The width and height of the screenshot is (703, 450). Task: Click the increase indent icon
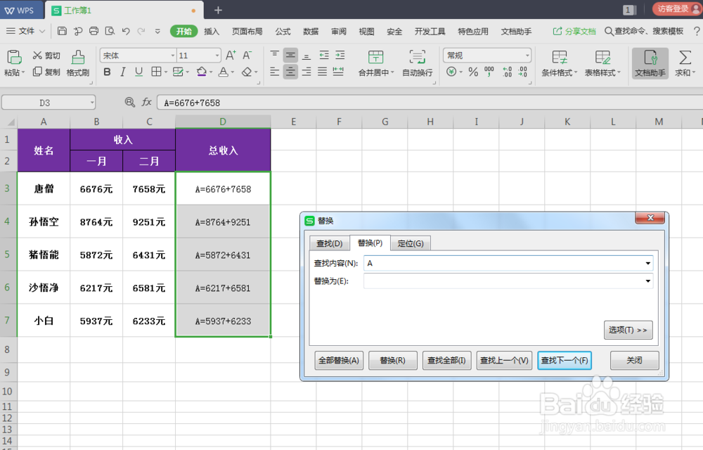(x=340, y=55)
